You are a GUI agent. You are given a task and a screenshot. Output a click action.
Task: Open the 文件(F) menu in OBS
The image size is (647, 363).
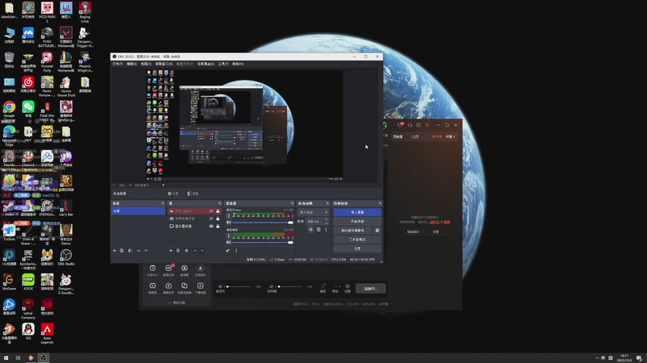[x=117, y=64]
